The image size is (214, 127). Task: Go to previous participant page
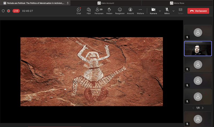[x=193, y=108]
